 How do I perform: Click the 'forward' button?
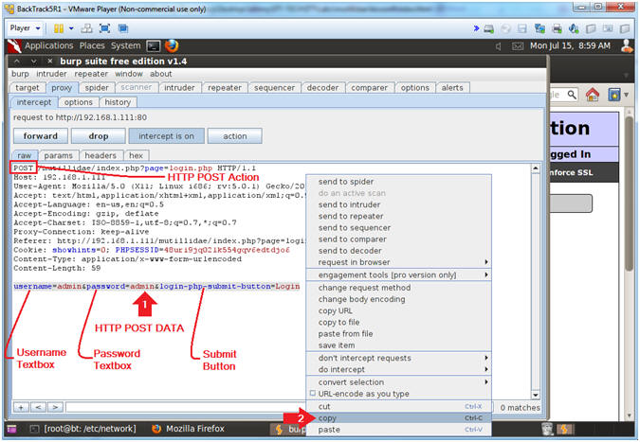pos(41,136)
